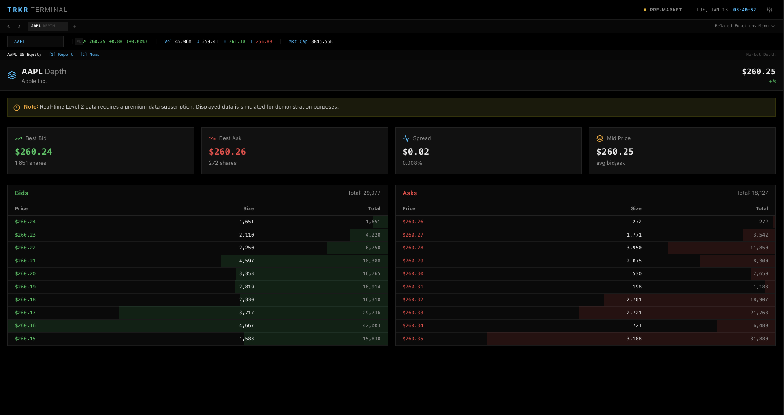The width and height of the screenshot is (784, 415).
Task: Click the activity icon on the Spread card
Action: [x=406, y=138]
